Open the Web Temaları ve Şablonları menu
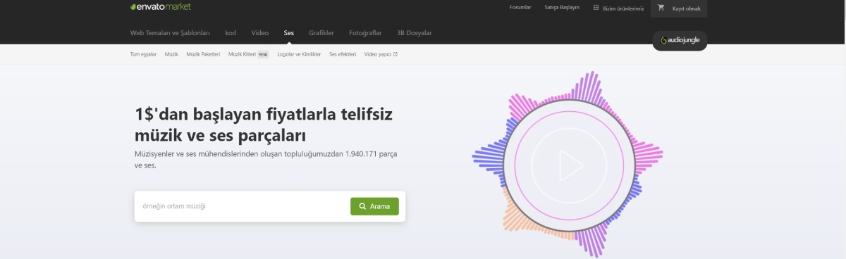Screen dimensions: 846x259 click(x=171, y=33)
